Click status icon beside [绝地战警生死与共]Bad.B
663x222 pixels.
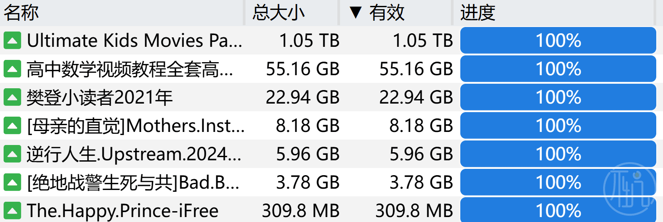(x=13, y=182)
